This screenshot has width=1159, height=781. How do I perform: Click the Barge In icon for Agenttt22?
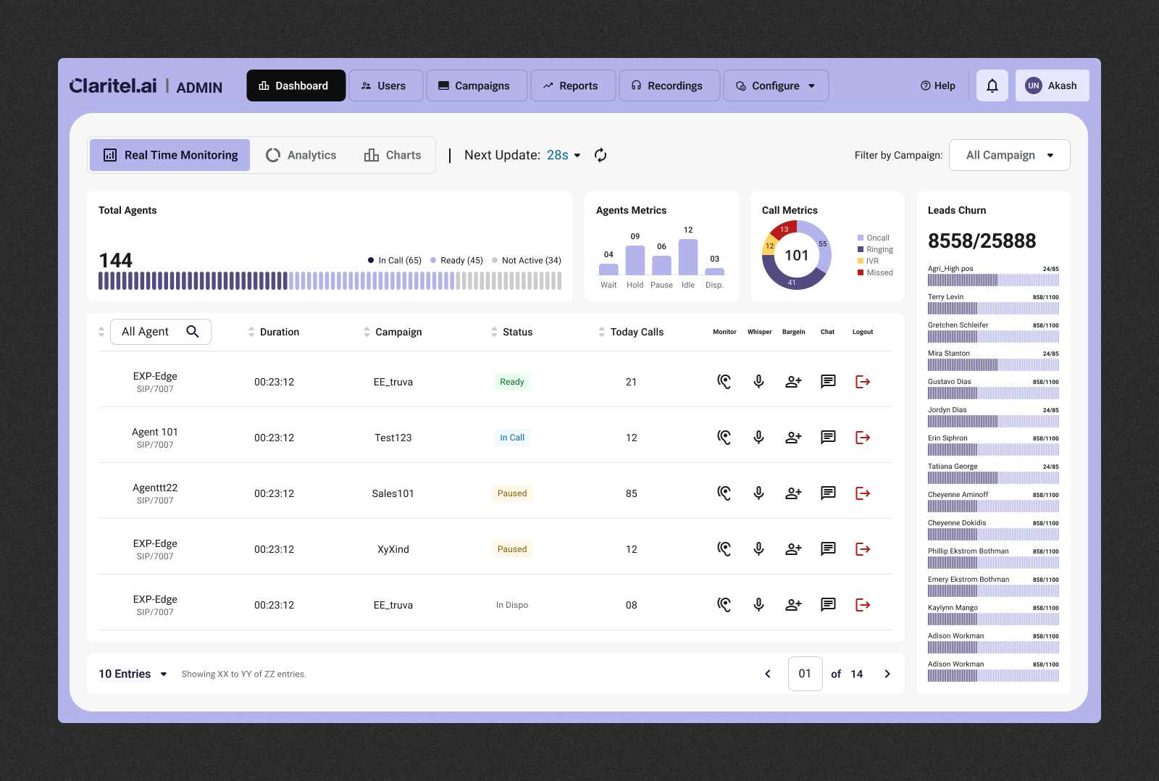pyautogui.click(x=793, y=493)
